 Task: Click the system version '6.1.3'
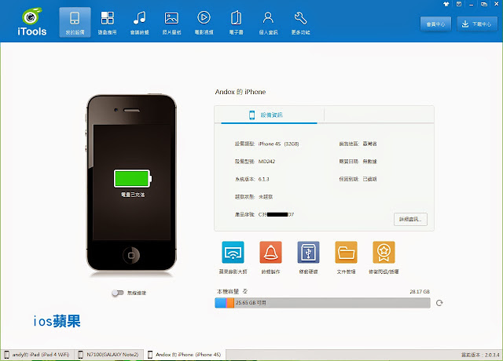click(x=264, y=179)
